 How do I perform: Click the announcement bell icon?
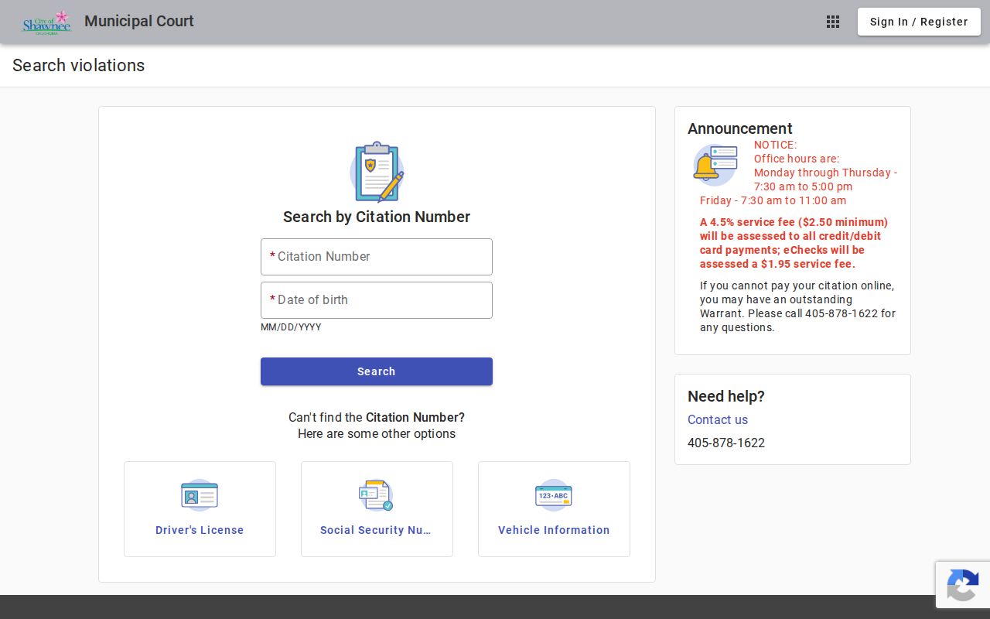point(715,165)
